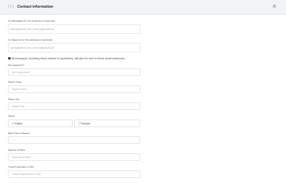Tick the Passed checkbox
The width and height of the screenshot is (286, 183).
[x=79, y=123]
